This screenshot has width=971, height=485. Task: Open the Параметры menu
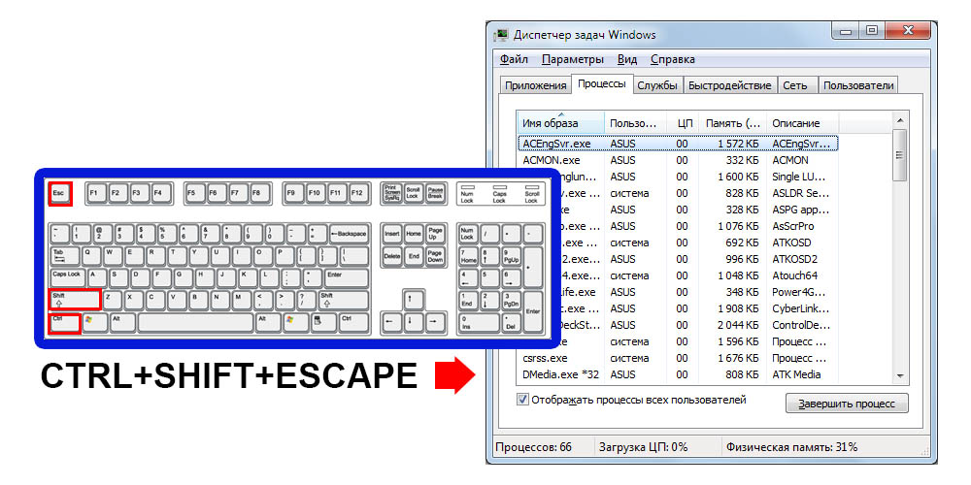point(572,60)
